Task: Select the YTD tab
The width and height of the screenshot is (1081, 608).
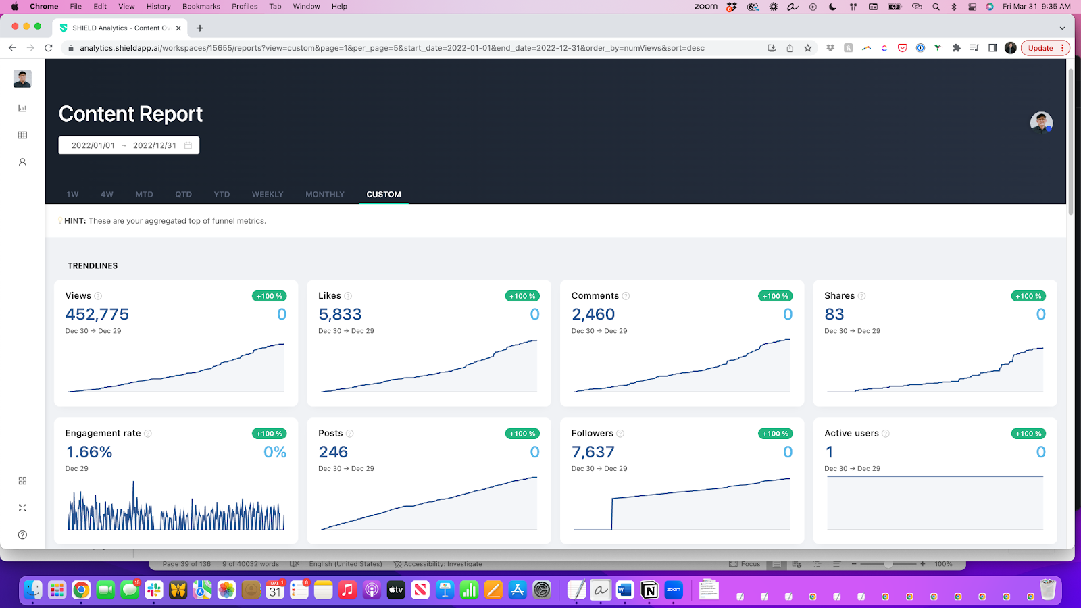Action: [x=222, y=195]
